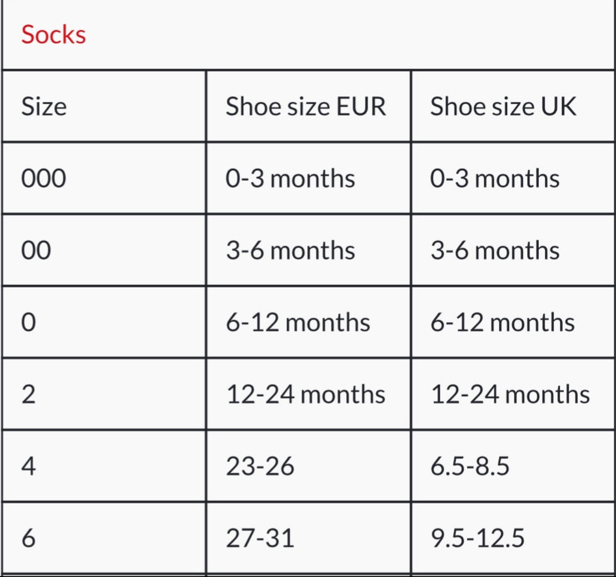This screenshot has height=577, width=616.
Task: Click UK 3-6 months cell
Action: [x=494, y=251]
